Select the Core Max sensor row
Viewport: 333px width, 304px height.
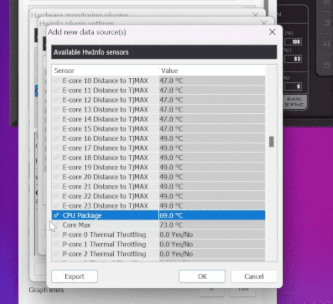(158, 225)
